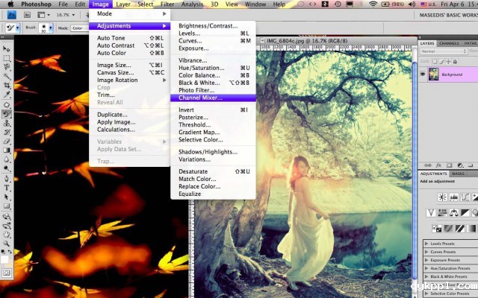Open the Filter menu in the menu bar
The height and width of the screenshot is (298, 478).
pyautogui.click(x=167, y=4)
